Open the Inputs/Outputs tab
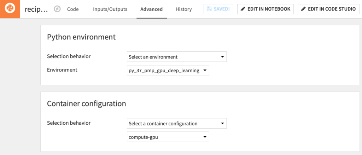 (x=110, y=9)
